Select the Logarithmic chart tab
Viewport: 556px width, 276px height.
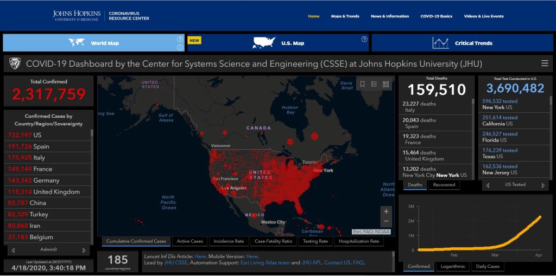[452, 266]
